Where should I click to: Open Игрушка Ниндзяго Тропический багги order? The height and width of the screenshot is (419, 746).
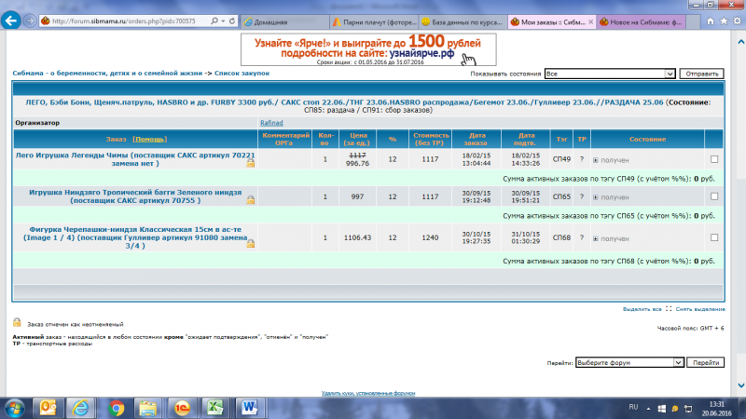pos(135,196)
